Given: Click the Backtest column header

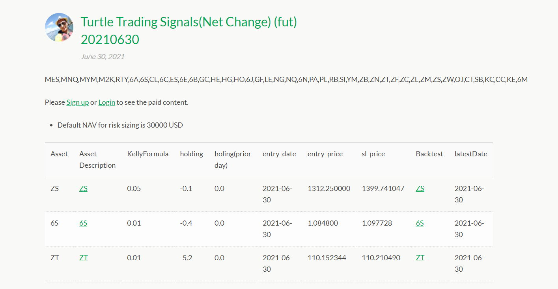Looking at the screenshot, I should (x=429, y=154).
